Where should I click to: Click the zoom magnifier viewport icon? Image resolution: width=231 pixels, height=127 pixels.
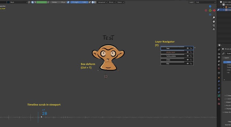(x=214, y=18)
